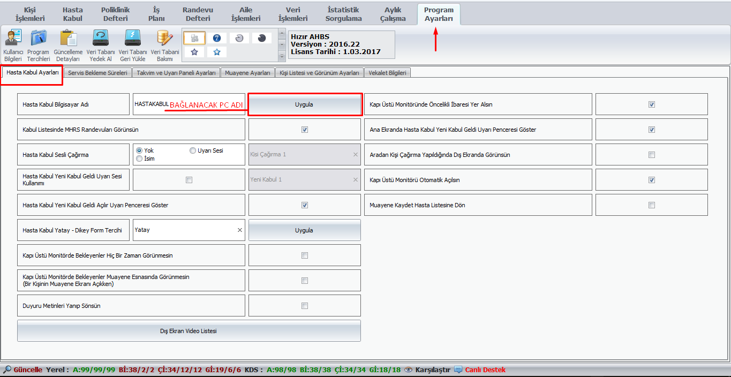The image size is (731, 377).
Task: Enable Muayene Kaydet Hasta Listesine Dön
Action: tap(652, 205)
